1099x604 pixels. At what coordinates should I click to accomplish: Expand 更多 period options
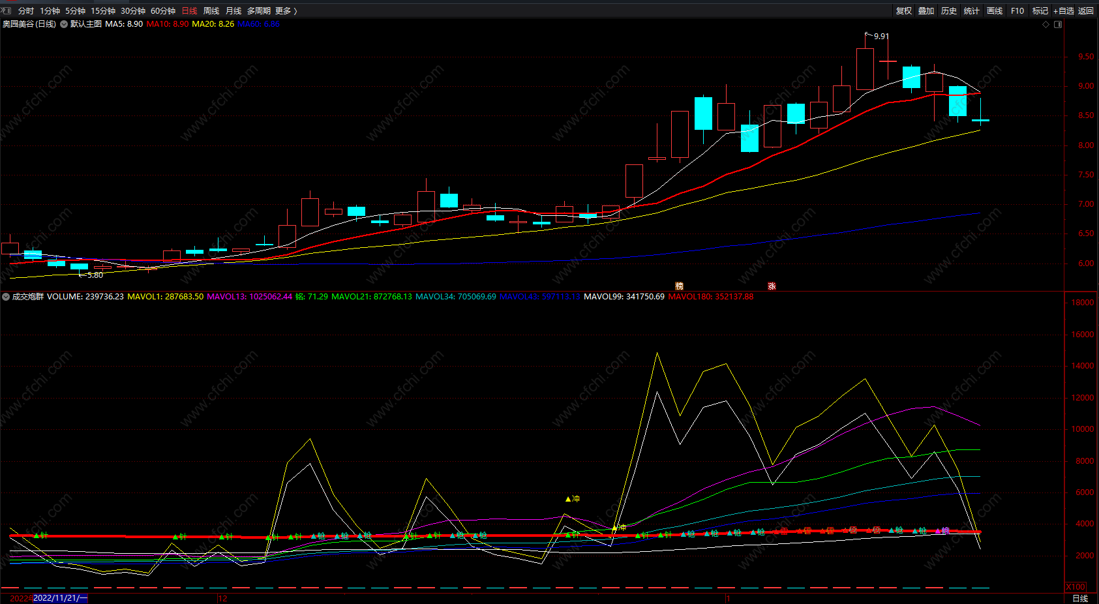point(286,11)
